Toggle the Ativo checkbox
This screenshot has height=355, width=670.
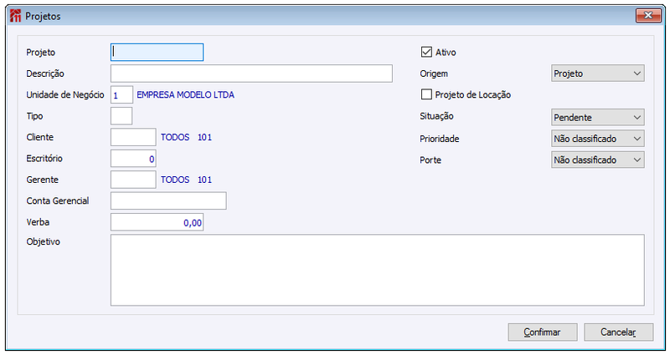coord(426,52)
